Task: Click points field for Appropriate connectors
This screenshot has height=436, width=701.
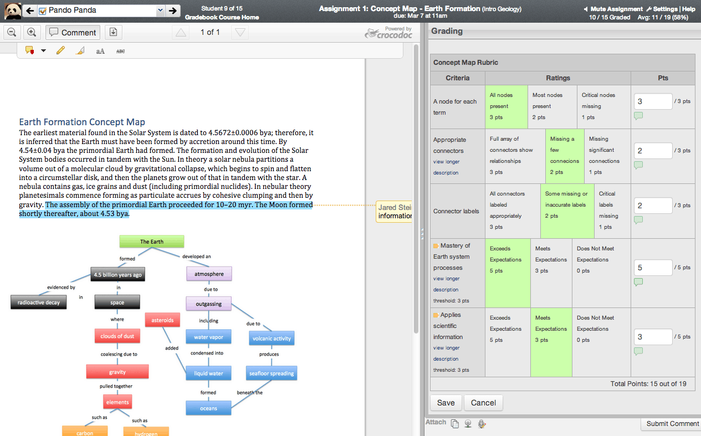Action: pyautogui.click(x=653, y=151)
